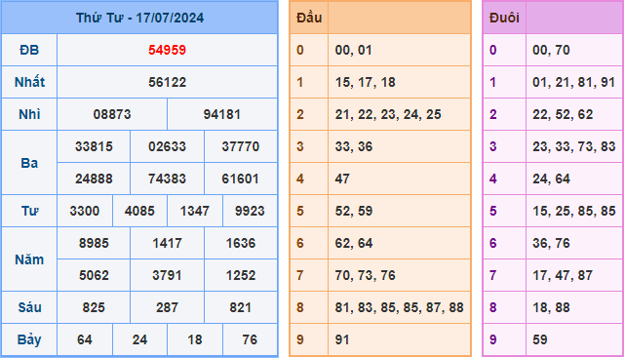Click fourth prize number 3300

pyautogui.click(x=85, y=211)
